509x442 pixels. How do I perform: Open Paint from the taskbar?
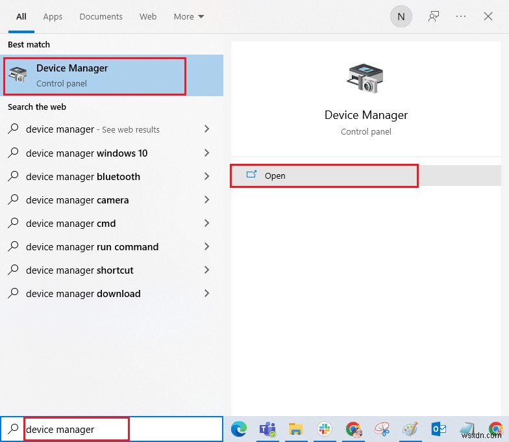coord(410,429)
